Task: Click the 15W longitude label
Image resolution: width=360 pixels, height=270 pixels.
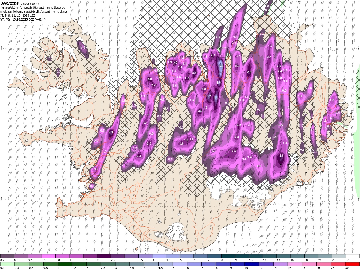Action: (298, 1)
